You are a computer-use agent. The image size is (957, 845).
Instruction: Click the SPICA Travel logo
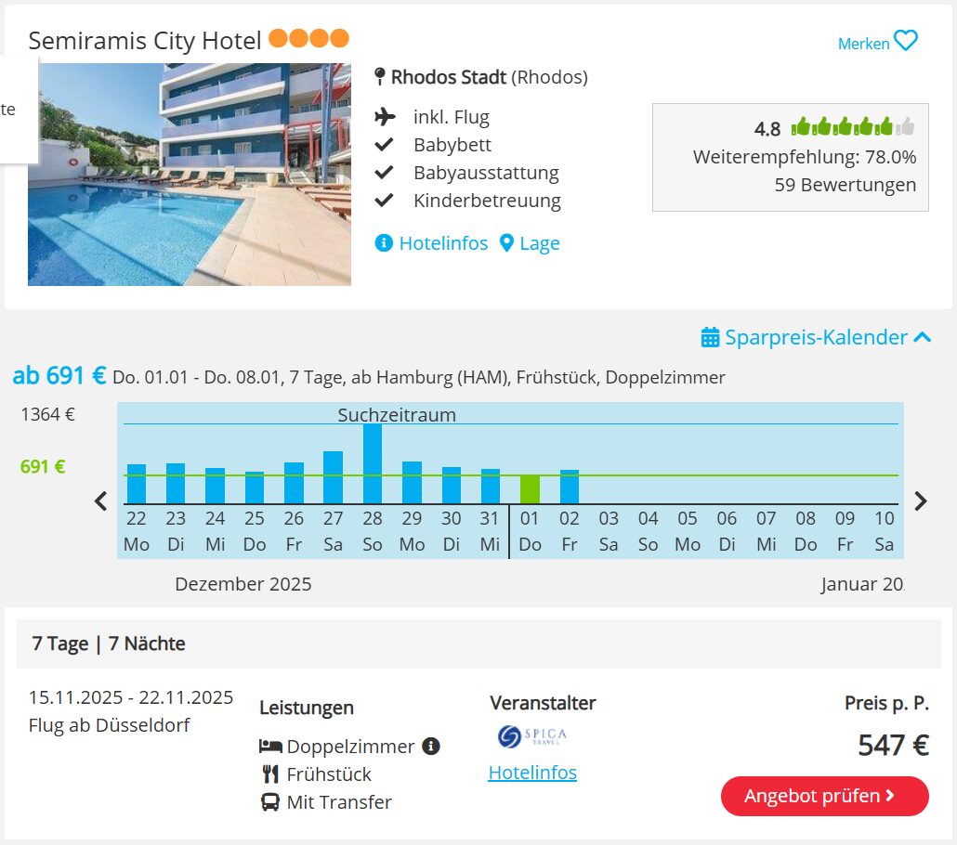532,736
